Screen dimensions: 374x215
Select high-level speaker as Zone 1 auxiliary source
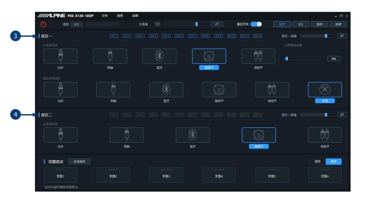pos(219,90)
